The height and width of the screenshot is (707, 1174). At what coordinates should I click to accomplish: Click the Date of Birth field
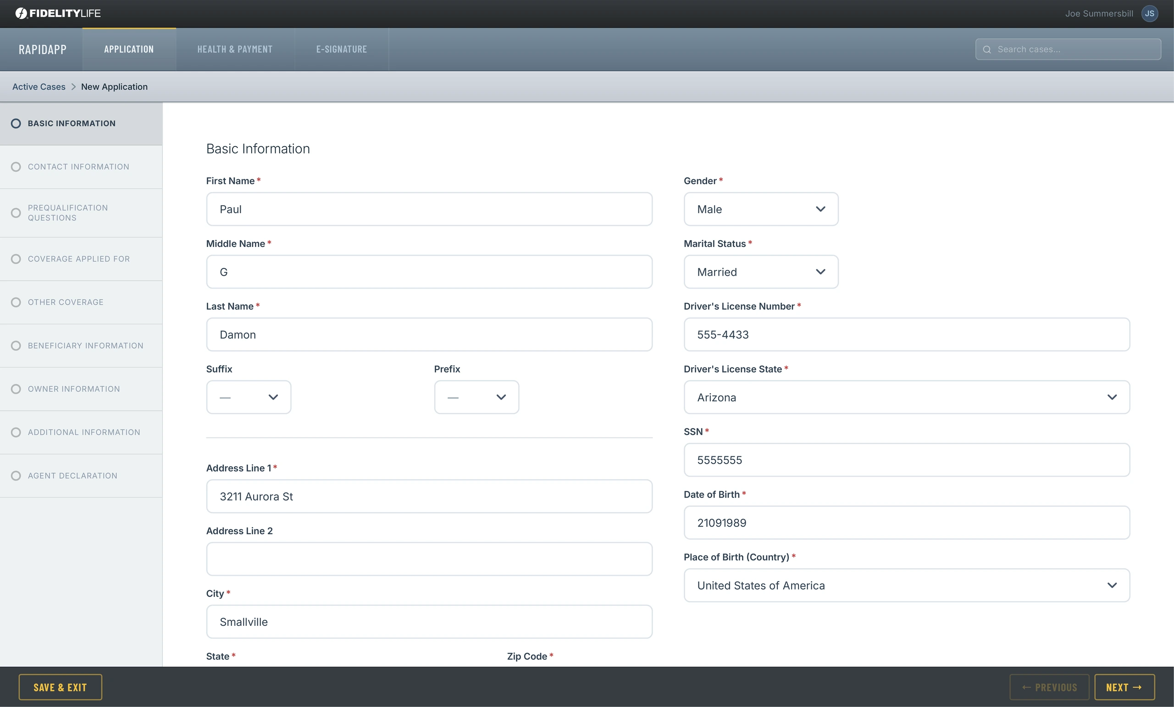pyautogui.click(x=907, y=523)
